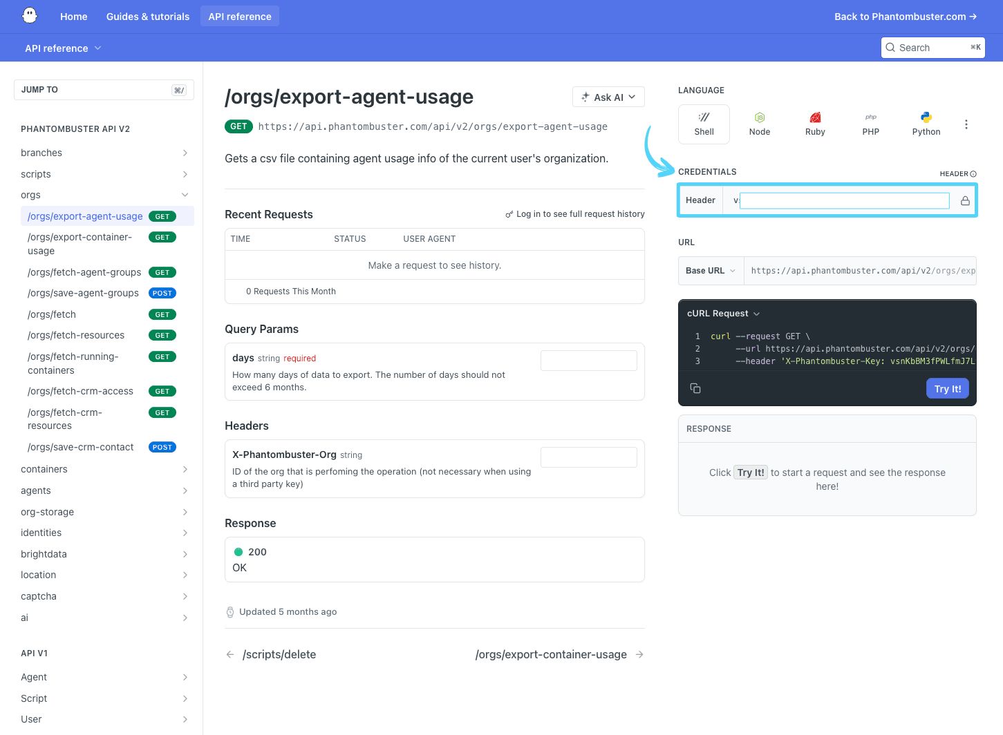This screenshot has width=1003, height=735.
Task: Click the JUMP TO field
Action: [x=104, y=90]
